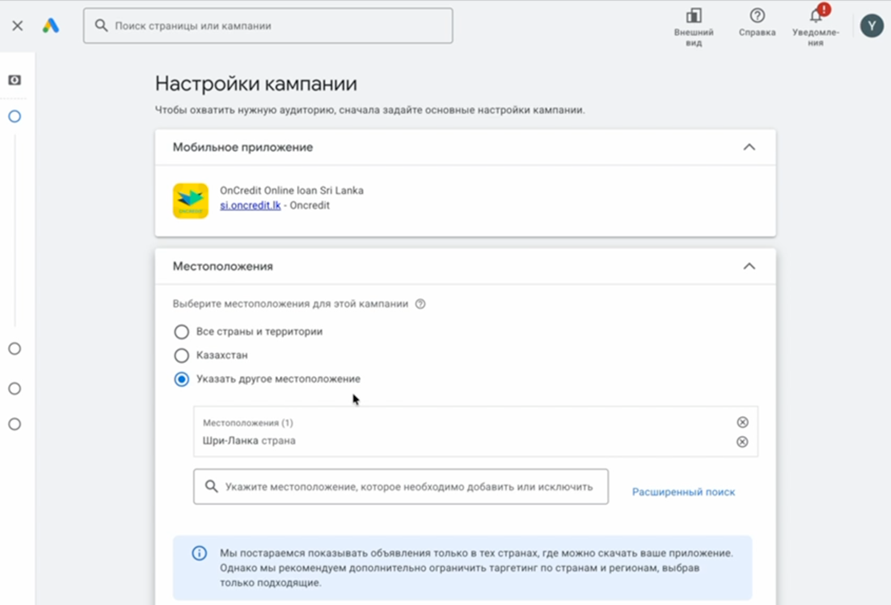Click the OnCredit app thumbnail

[x=190, y=201]
